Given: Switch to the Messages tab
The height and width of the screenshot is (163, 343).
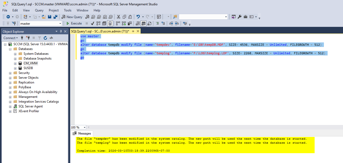Looking at the screenshot, I should coord(84,133).
